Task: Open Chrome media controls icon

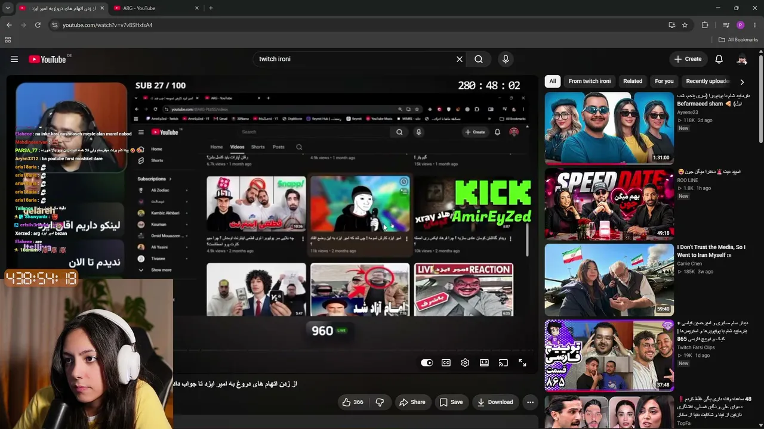Action: pyautogui.click(x=726, y=25)
